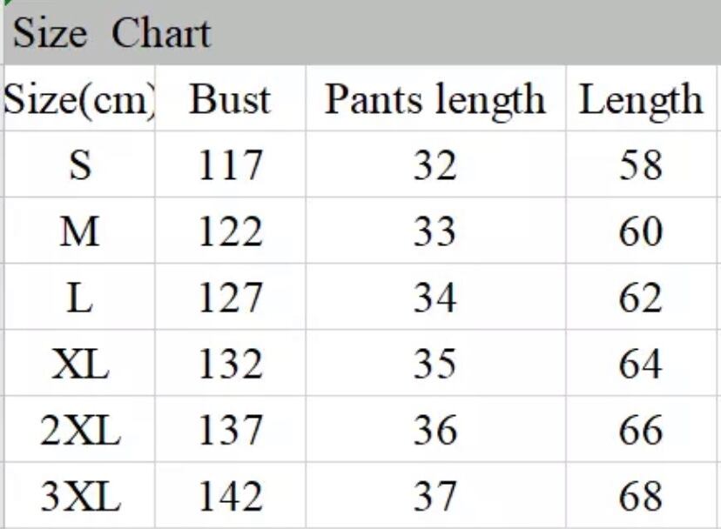The width and height of the screenshot is (721, 529).
Task: Select the Length column header cell
Action: 641,99
